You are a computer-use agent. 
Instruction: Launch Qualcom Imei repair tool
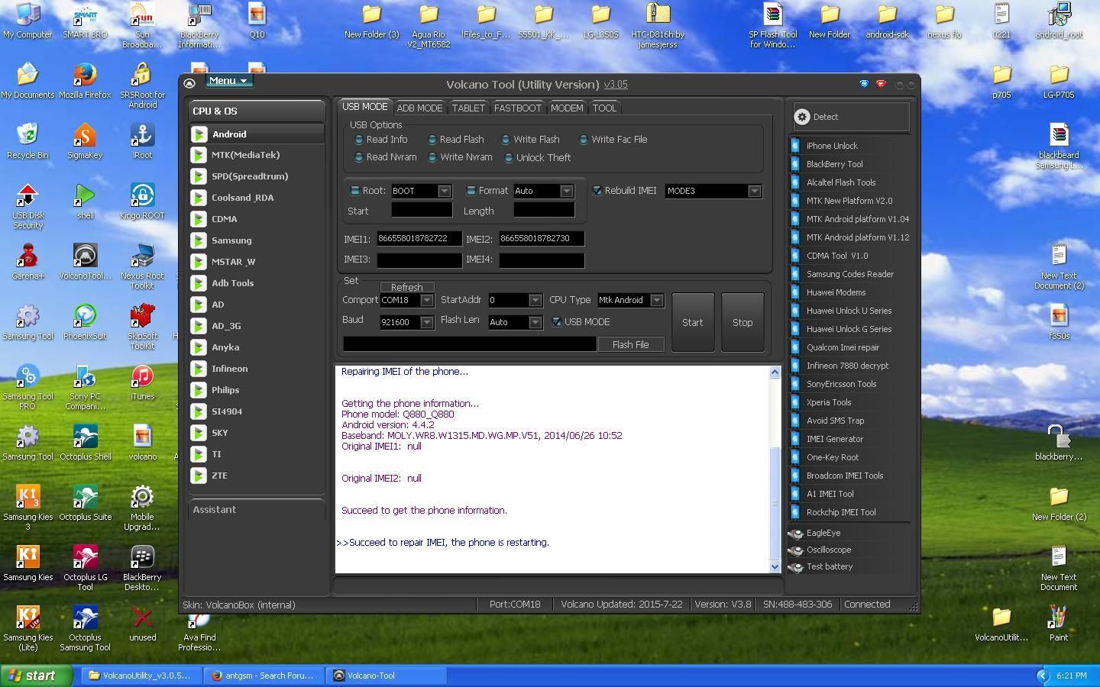click(843, 347)
